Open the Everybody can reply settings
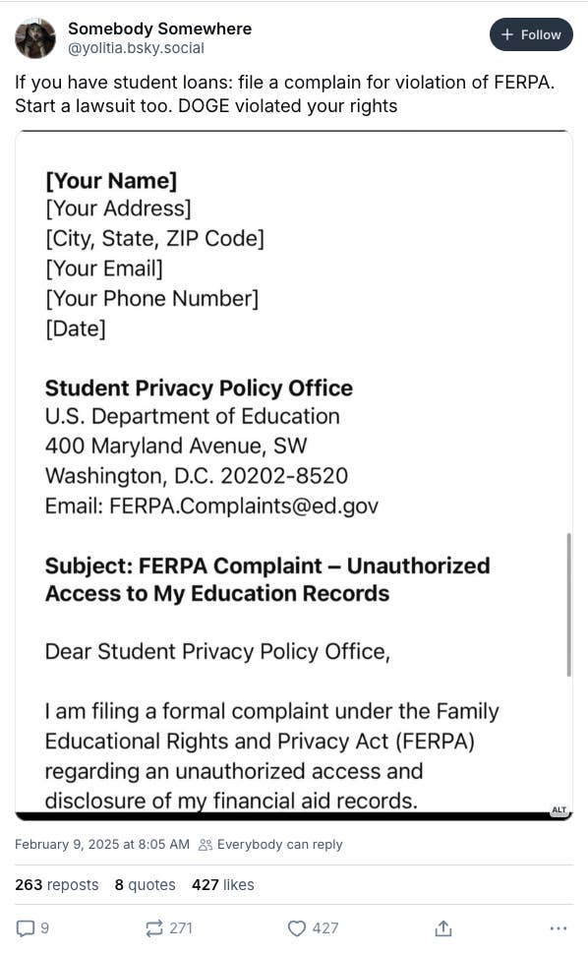 point(269,844)
